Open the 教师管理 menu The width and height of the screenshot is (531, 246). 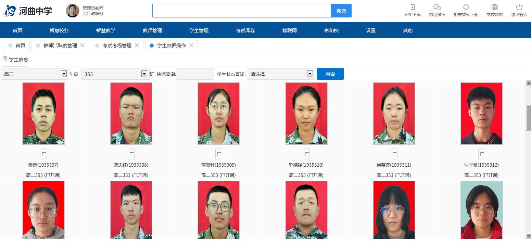click(x=152, y=30)
